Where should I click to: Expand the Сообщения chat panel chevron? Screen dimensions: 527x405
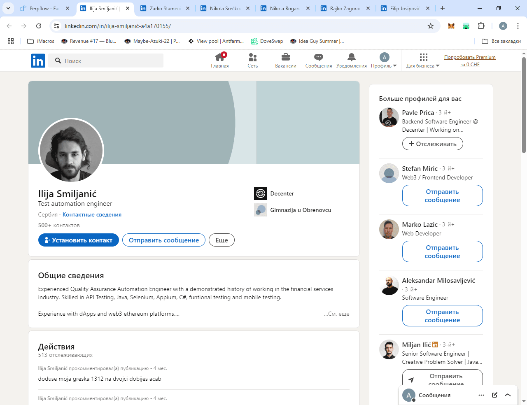[508, 395]
